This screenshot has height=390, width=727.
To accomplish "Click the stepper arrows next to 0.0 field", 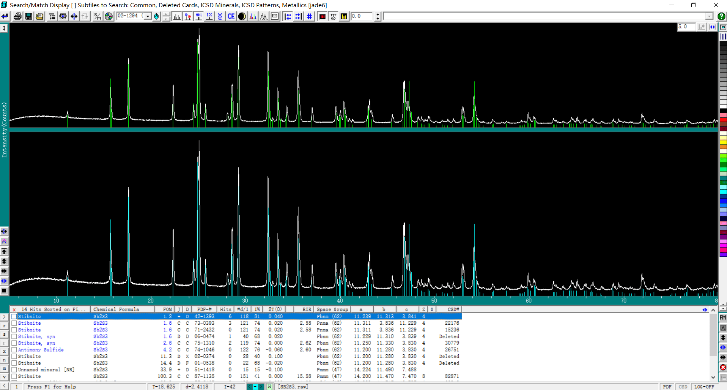I will 378,16.
